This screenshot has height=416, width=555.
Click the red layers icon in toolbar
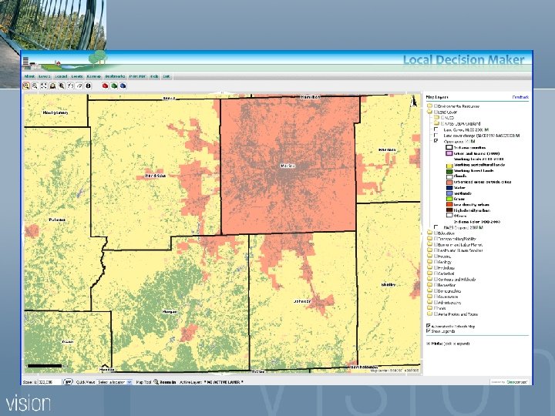(105, 86)
